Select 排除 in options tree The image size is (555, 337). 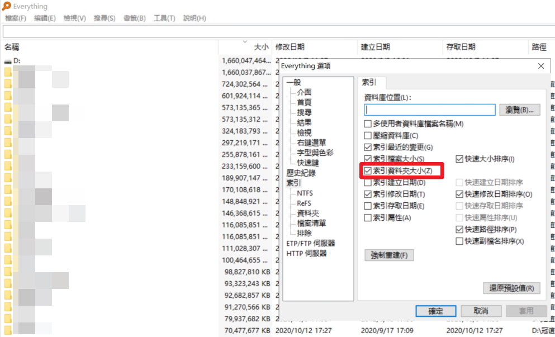[305, 233]
